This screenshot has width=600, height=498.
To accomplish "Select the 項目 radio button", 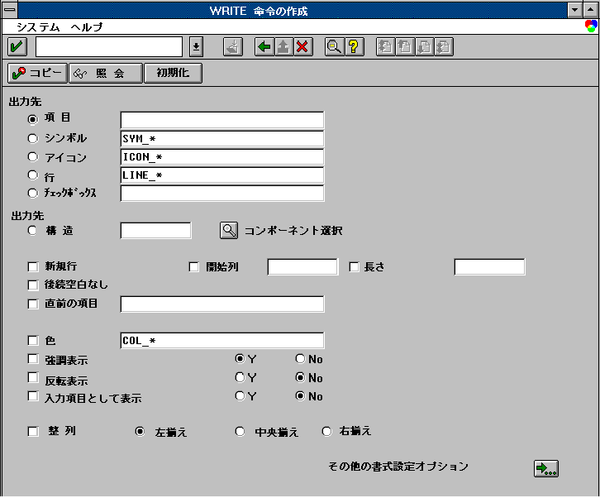I will pyautogui.click(x=33, y=119).
